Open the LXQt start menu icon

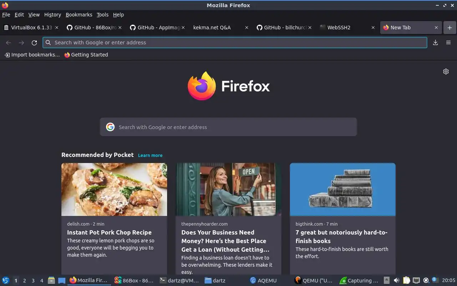[6, 281]
